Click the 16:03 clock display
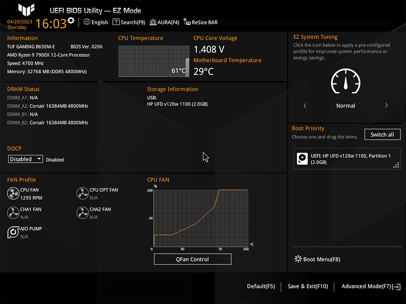 [x=51, y=23]
